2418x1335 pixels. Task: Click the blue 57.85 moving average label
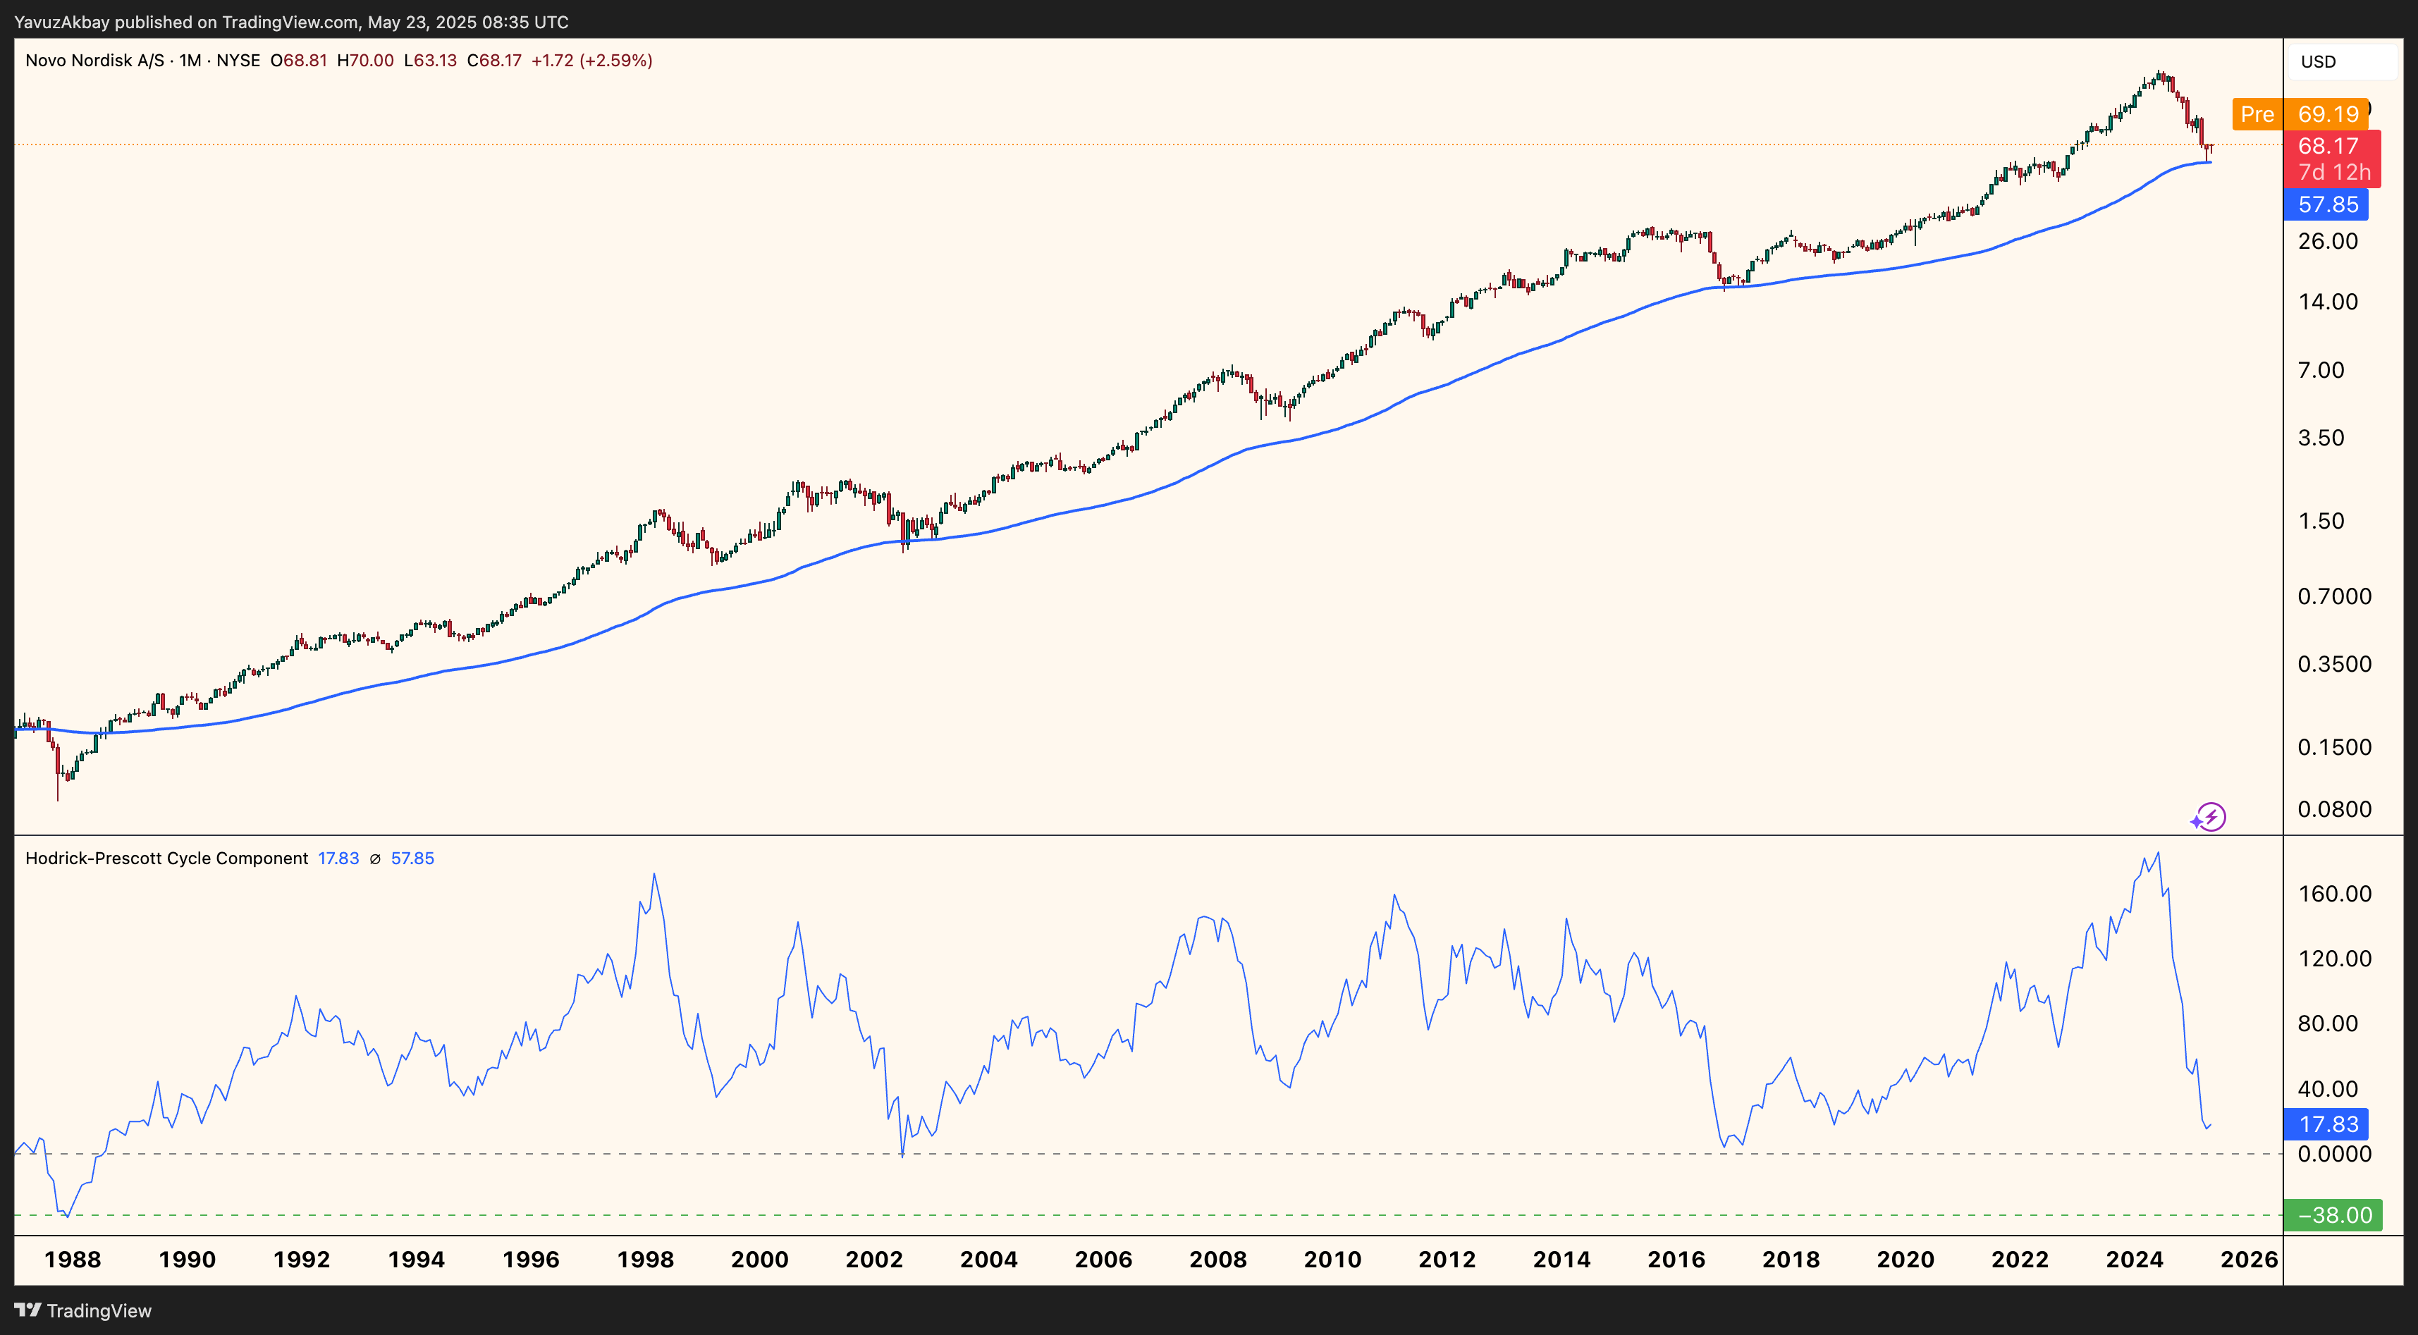click(2327, 204)
